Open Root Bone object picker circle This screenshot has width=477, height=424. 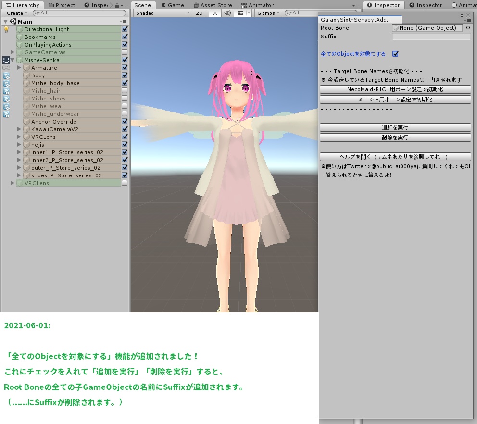pyautogui.click(x=468, y=28)
